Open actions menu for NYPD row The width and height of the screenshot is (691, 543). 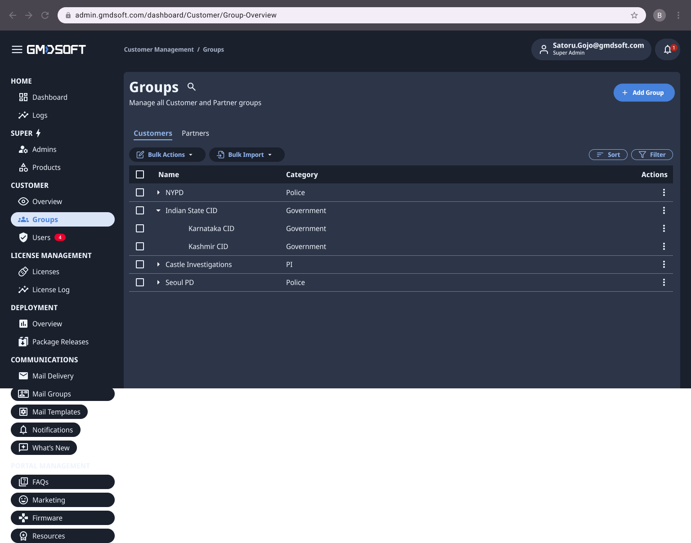664,192
